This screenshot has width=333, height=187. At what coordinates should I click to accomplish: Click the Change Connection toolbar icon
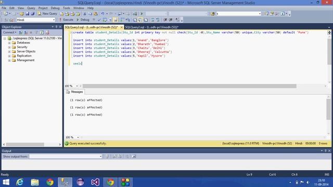pyautogui.click(x=11, y=20)
